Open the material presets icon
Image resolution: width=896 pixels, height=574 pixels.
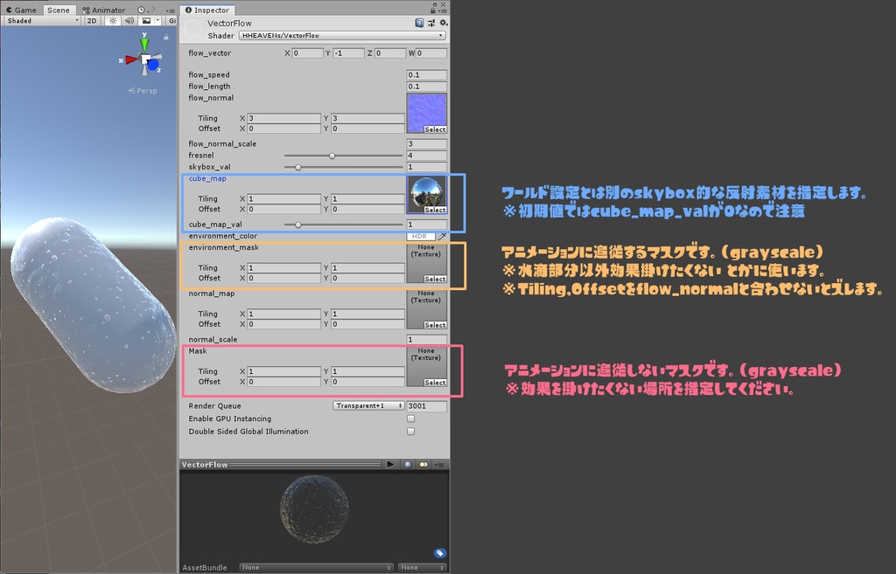click(x=432, y=24)
